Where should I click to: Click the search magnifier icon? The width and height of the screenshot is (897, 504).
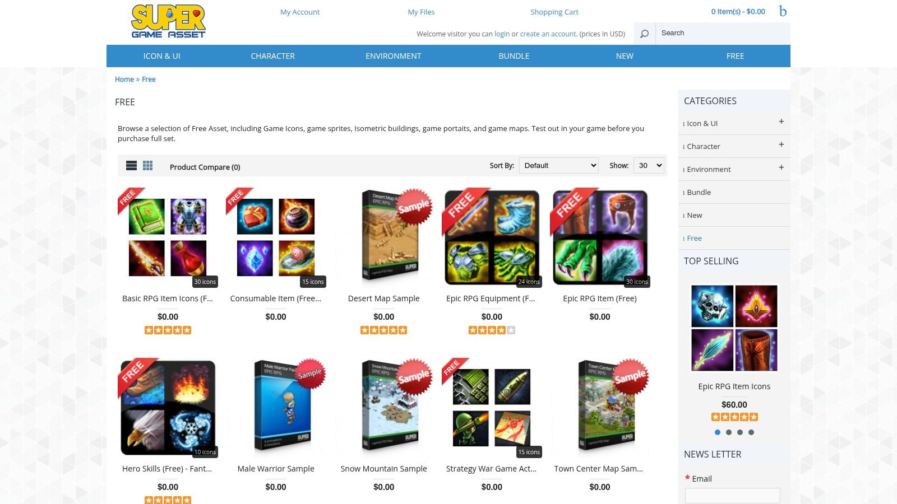point(644,34)
